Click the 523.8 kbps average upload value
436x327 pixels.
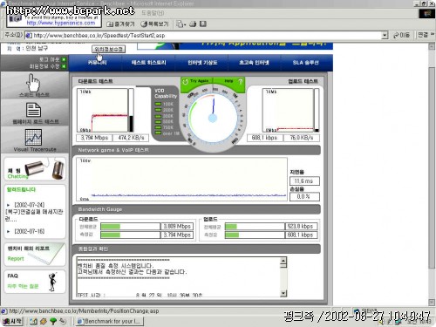click(x=301, y=227)
